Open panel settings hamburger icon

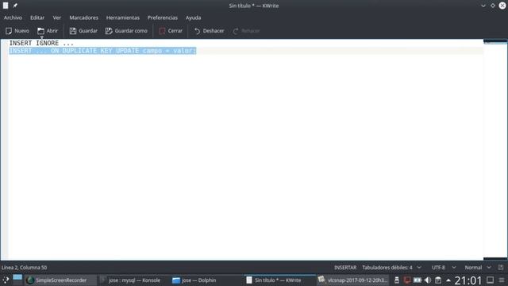[502, 280]
